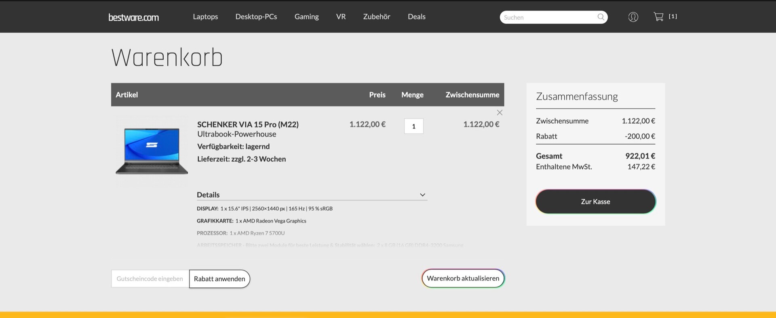
Task: Click the Enthaltene MwSt. value 147,22 €
Action: coord(641,166)
